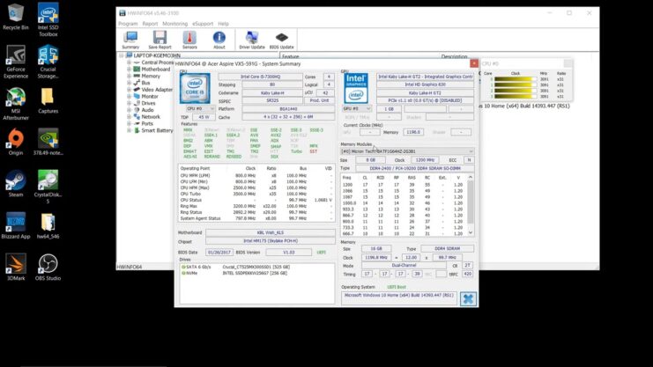Click the BIOS Update chip icon
Image resolution: width=653 pixels, height=367 pixels.
[281, 40]
